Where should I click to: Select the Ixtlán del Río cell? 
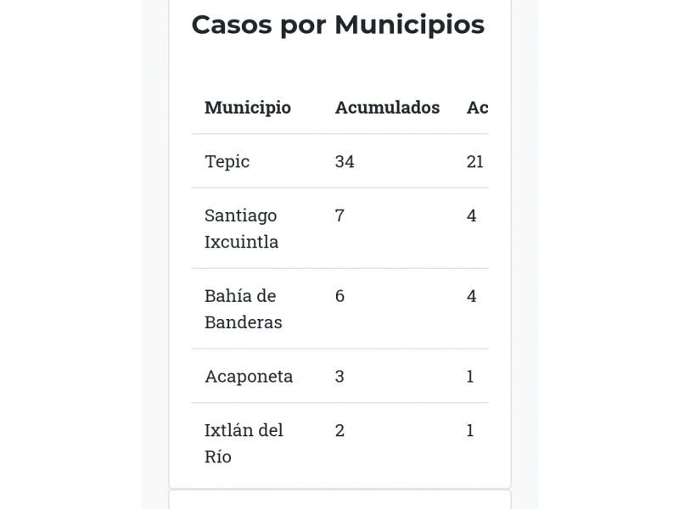244,443
